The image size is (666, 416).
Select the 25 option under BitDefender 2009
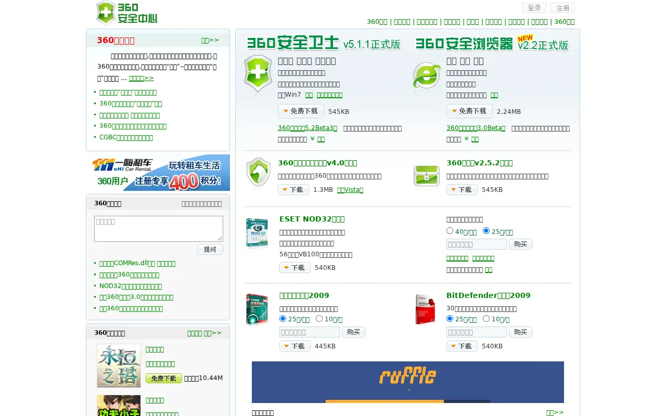tap(450, 319)
